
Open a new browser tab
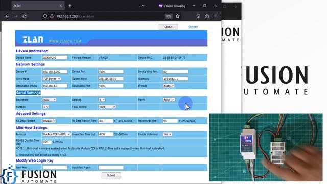pyautogui.click(x=70, y=6)
